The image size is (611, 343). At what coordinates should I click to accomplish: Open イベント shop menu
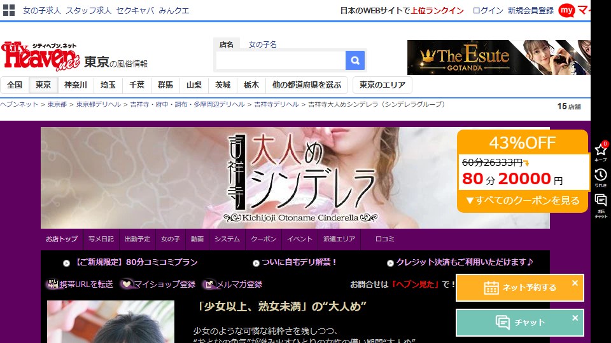pos(300,239)
